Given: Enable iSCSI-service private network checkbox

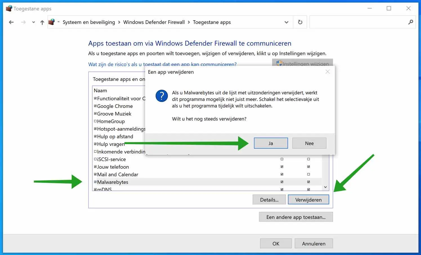Looking at the screenshot, I should pyautogui.click(x=282, y=159).
